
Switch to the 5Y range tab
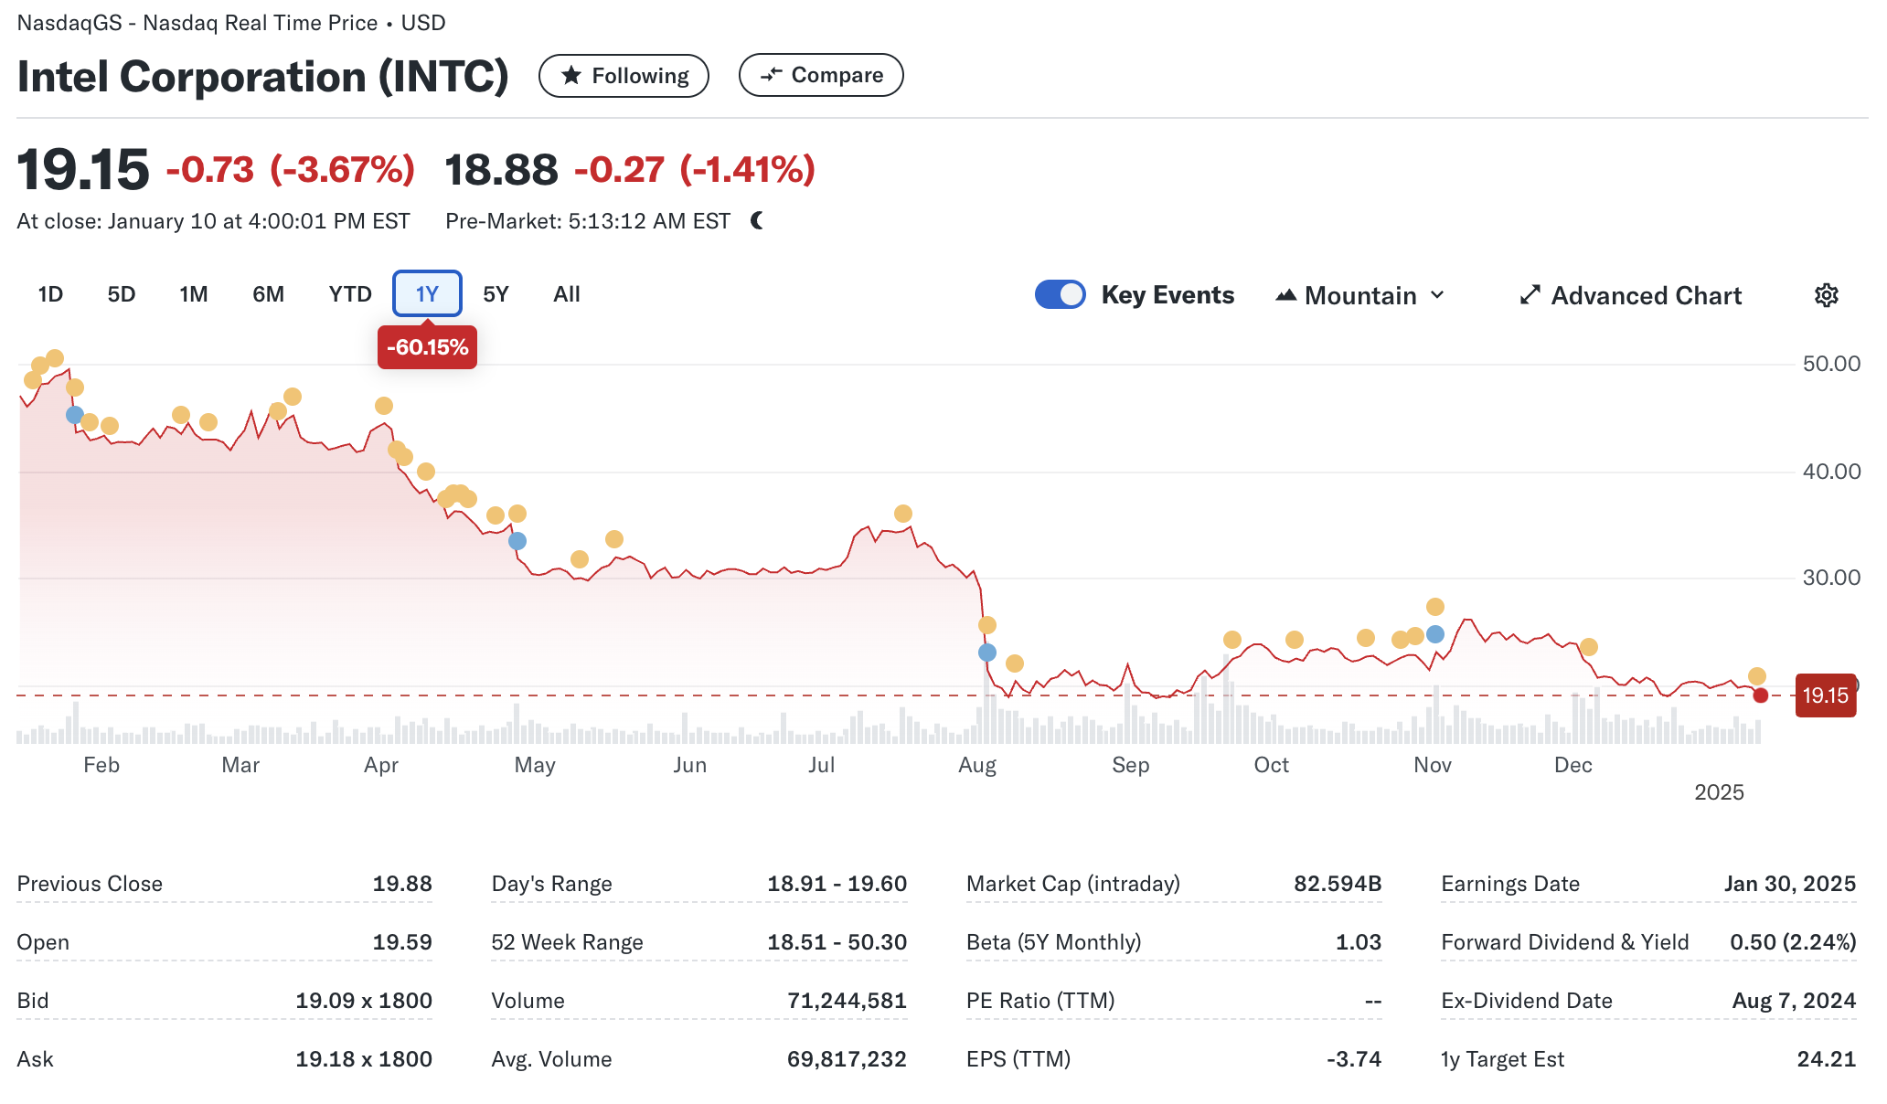(x=496, y=294)
